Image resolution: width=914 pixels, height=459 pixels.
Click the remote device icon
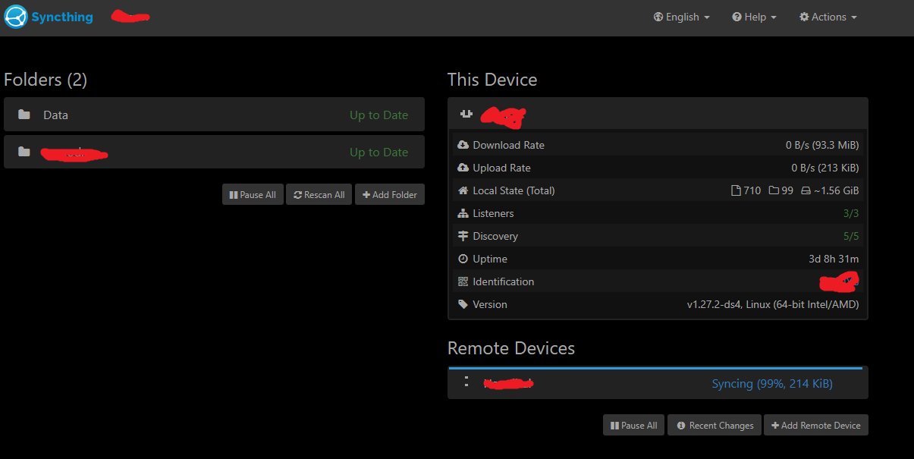(x=466, y=382)
